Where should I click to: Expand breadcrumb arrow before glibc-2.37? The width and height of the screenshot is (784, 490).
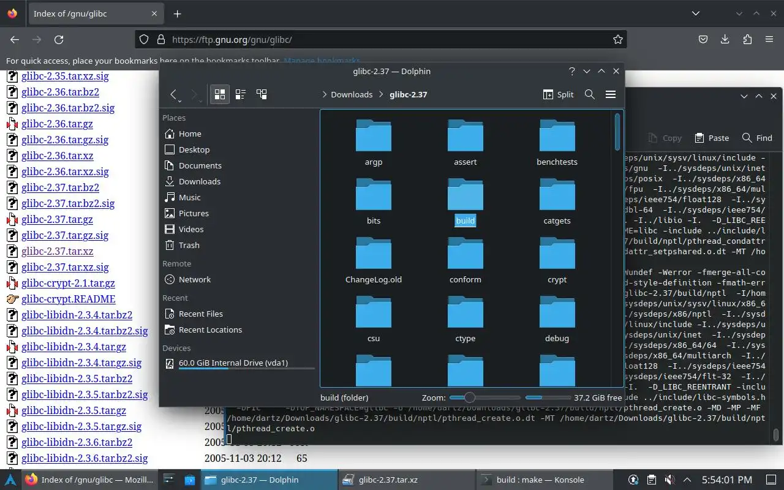tap(381, 94)
